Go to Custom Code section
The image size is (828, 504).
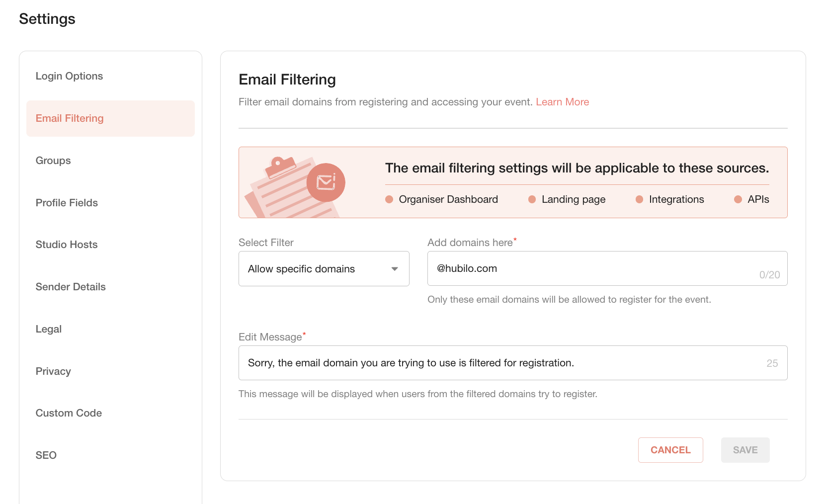coord(69,413)
